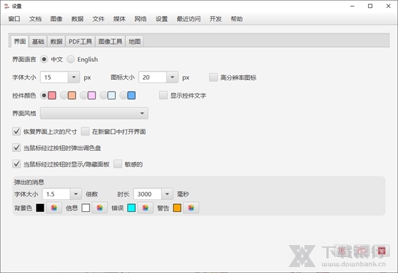This screenshot has width=398, height=273.
Task: Open palette for 信息 info color
Action: click(x=99, y=208)
